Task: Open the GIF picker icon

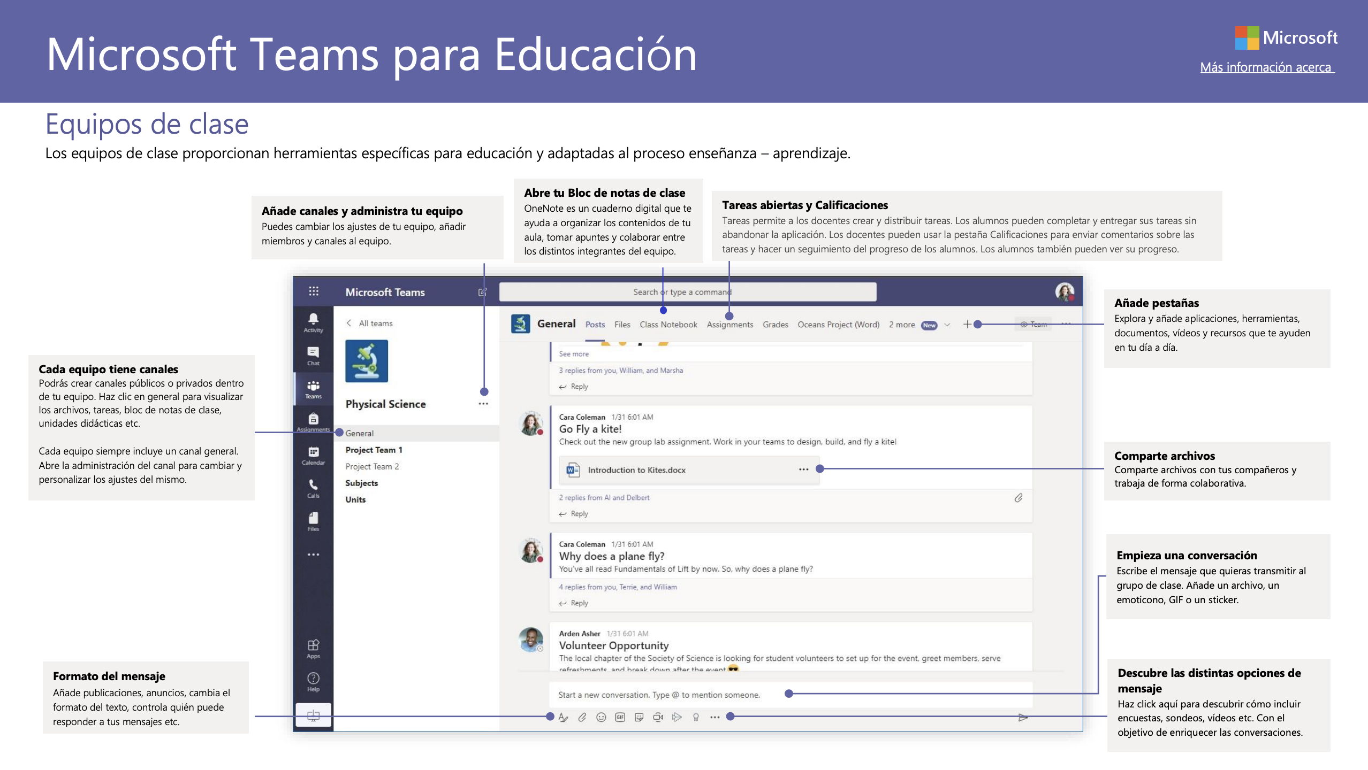Action: tap(620, 718)
